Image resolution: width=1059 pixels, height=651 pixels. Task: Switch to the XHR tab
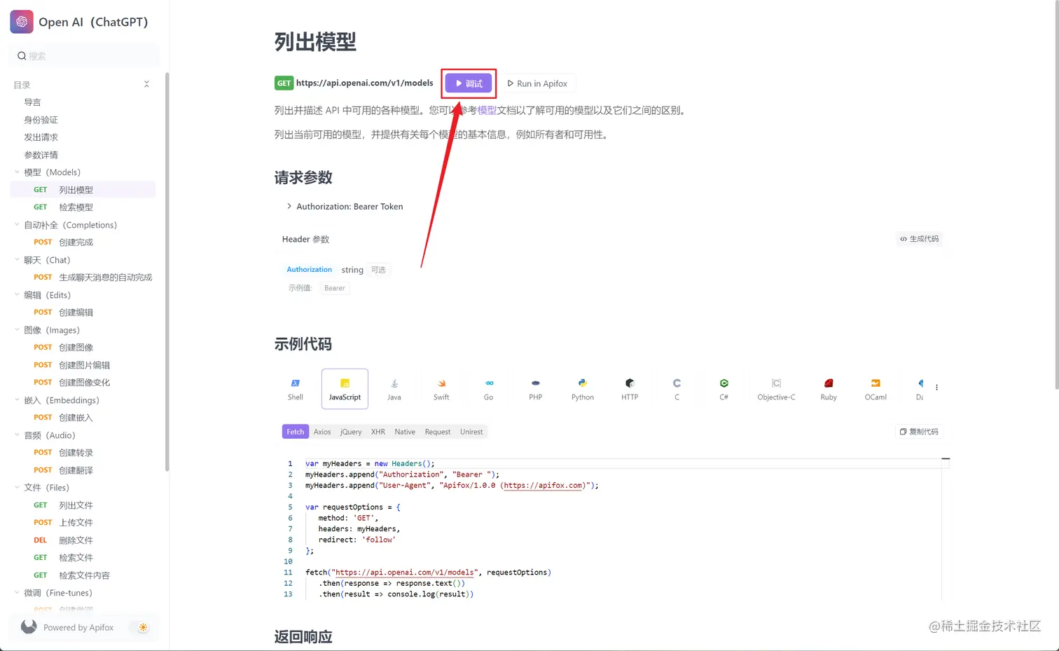tap(378, 432)
